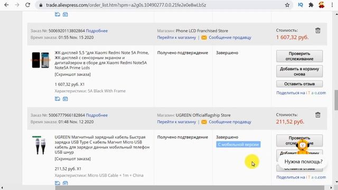Click the Нужна помощь? help bubble
The image size is (338, 190).
(x=303, y=161)
